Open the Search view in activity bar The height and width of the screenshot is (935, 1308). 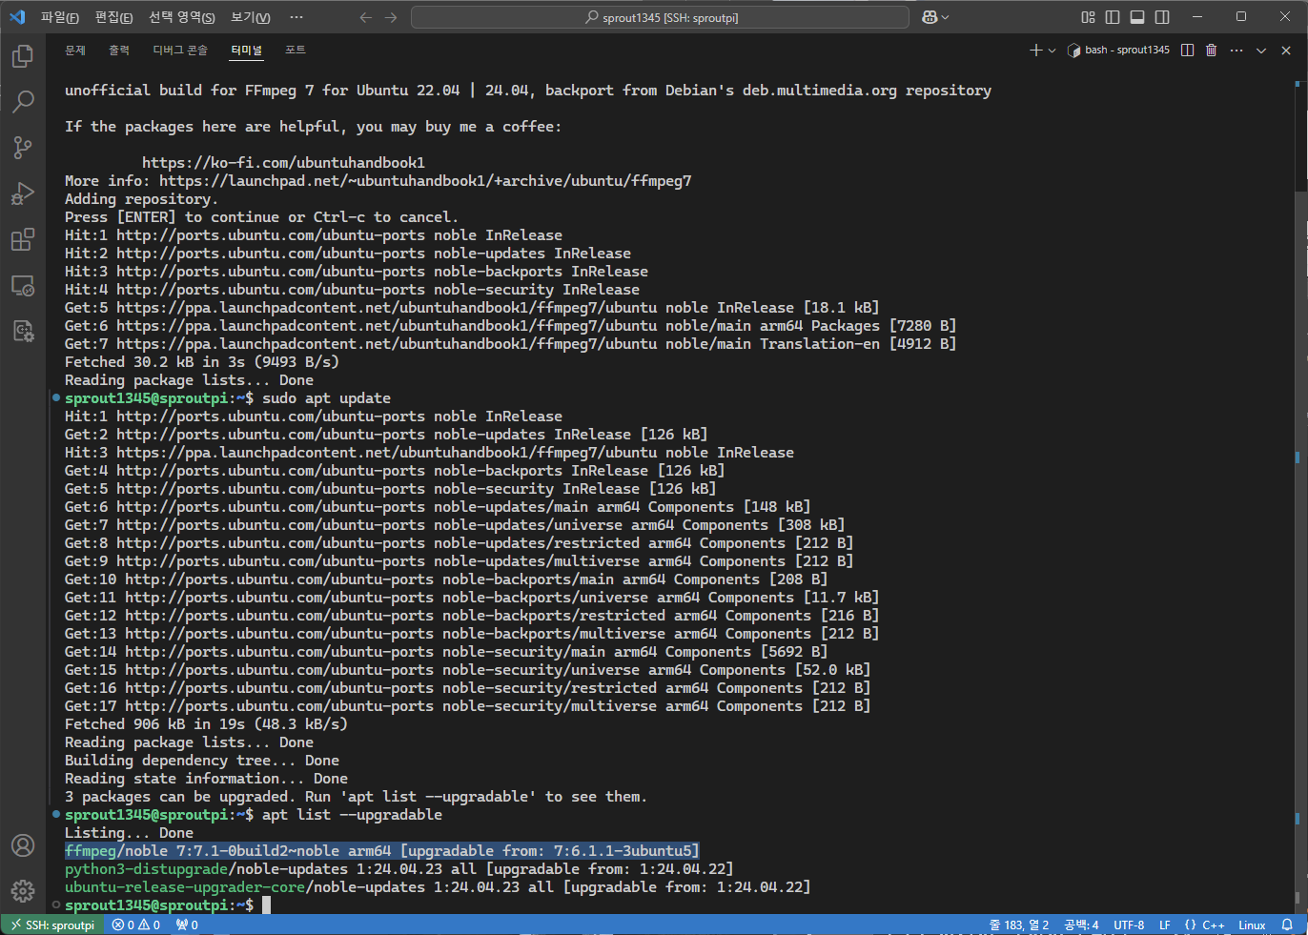(23, 101)
